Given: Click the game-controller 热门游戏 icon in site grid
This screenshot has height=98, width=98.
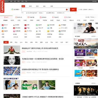Looking at the screenshot, I should (25, 31).
